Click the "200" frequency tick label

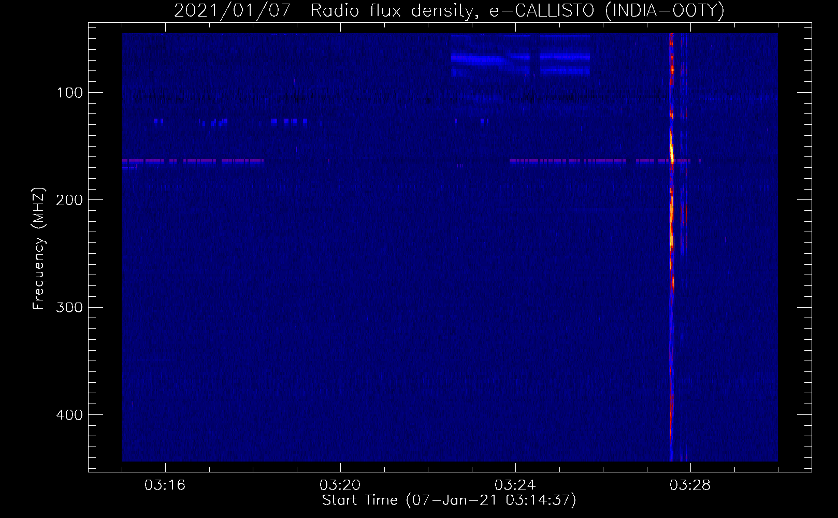point(69,200)
